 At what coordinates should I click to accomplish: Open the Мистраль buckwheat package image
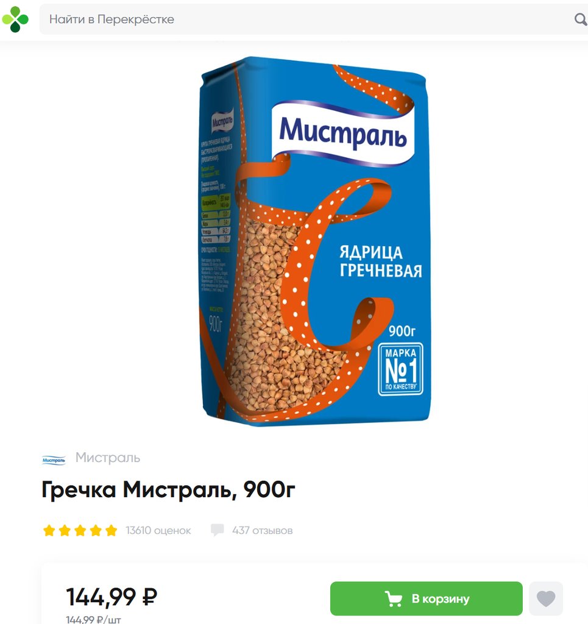315,241
